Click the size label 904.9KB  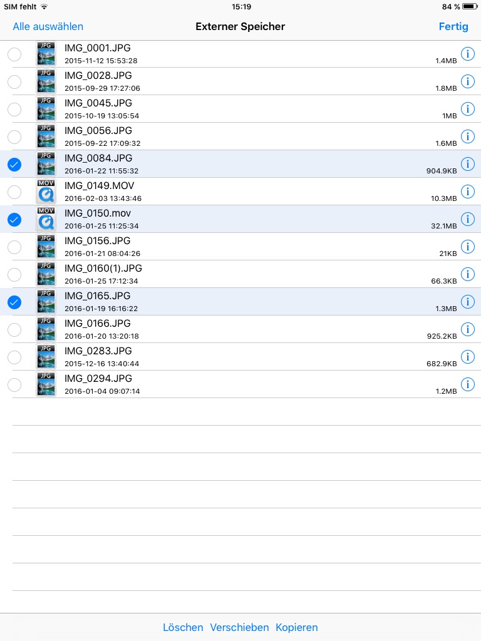point(442,171)
